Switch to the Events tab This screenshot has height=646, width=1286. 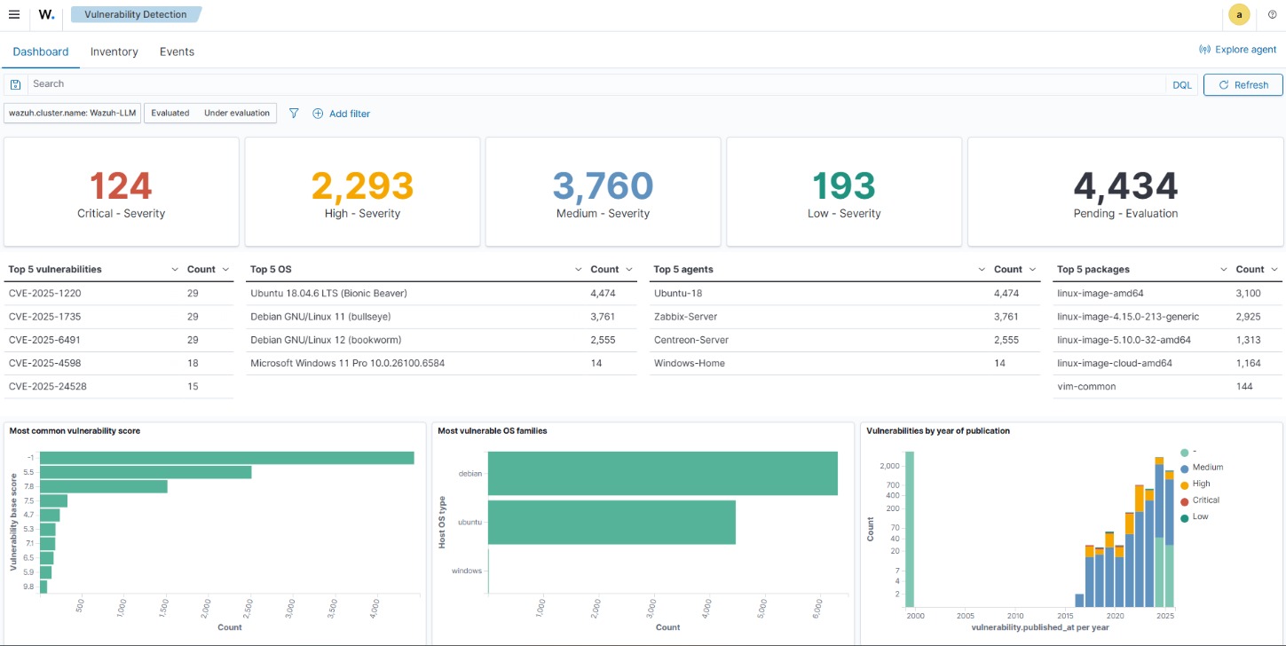(x=177, y=51)
